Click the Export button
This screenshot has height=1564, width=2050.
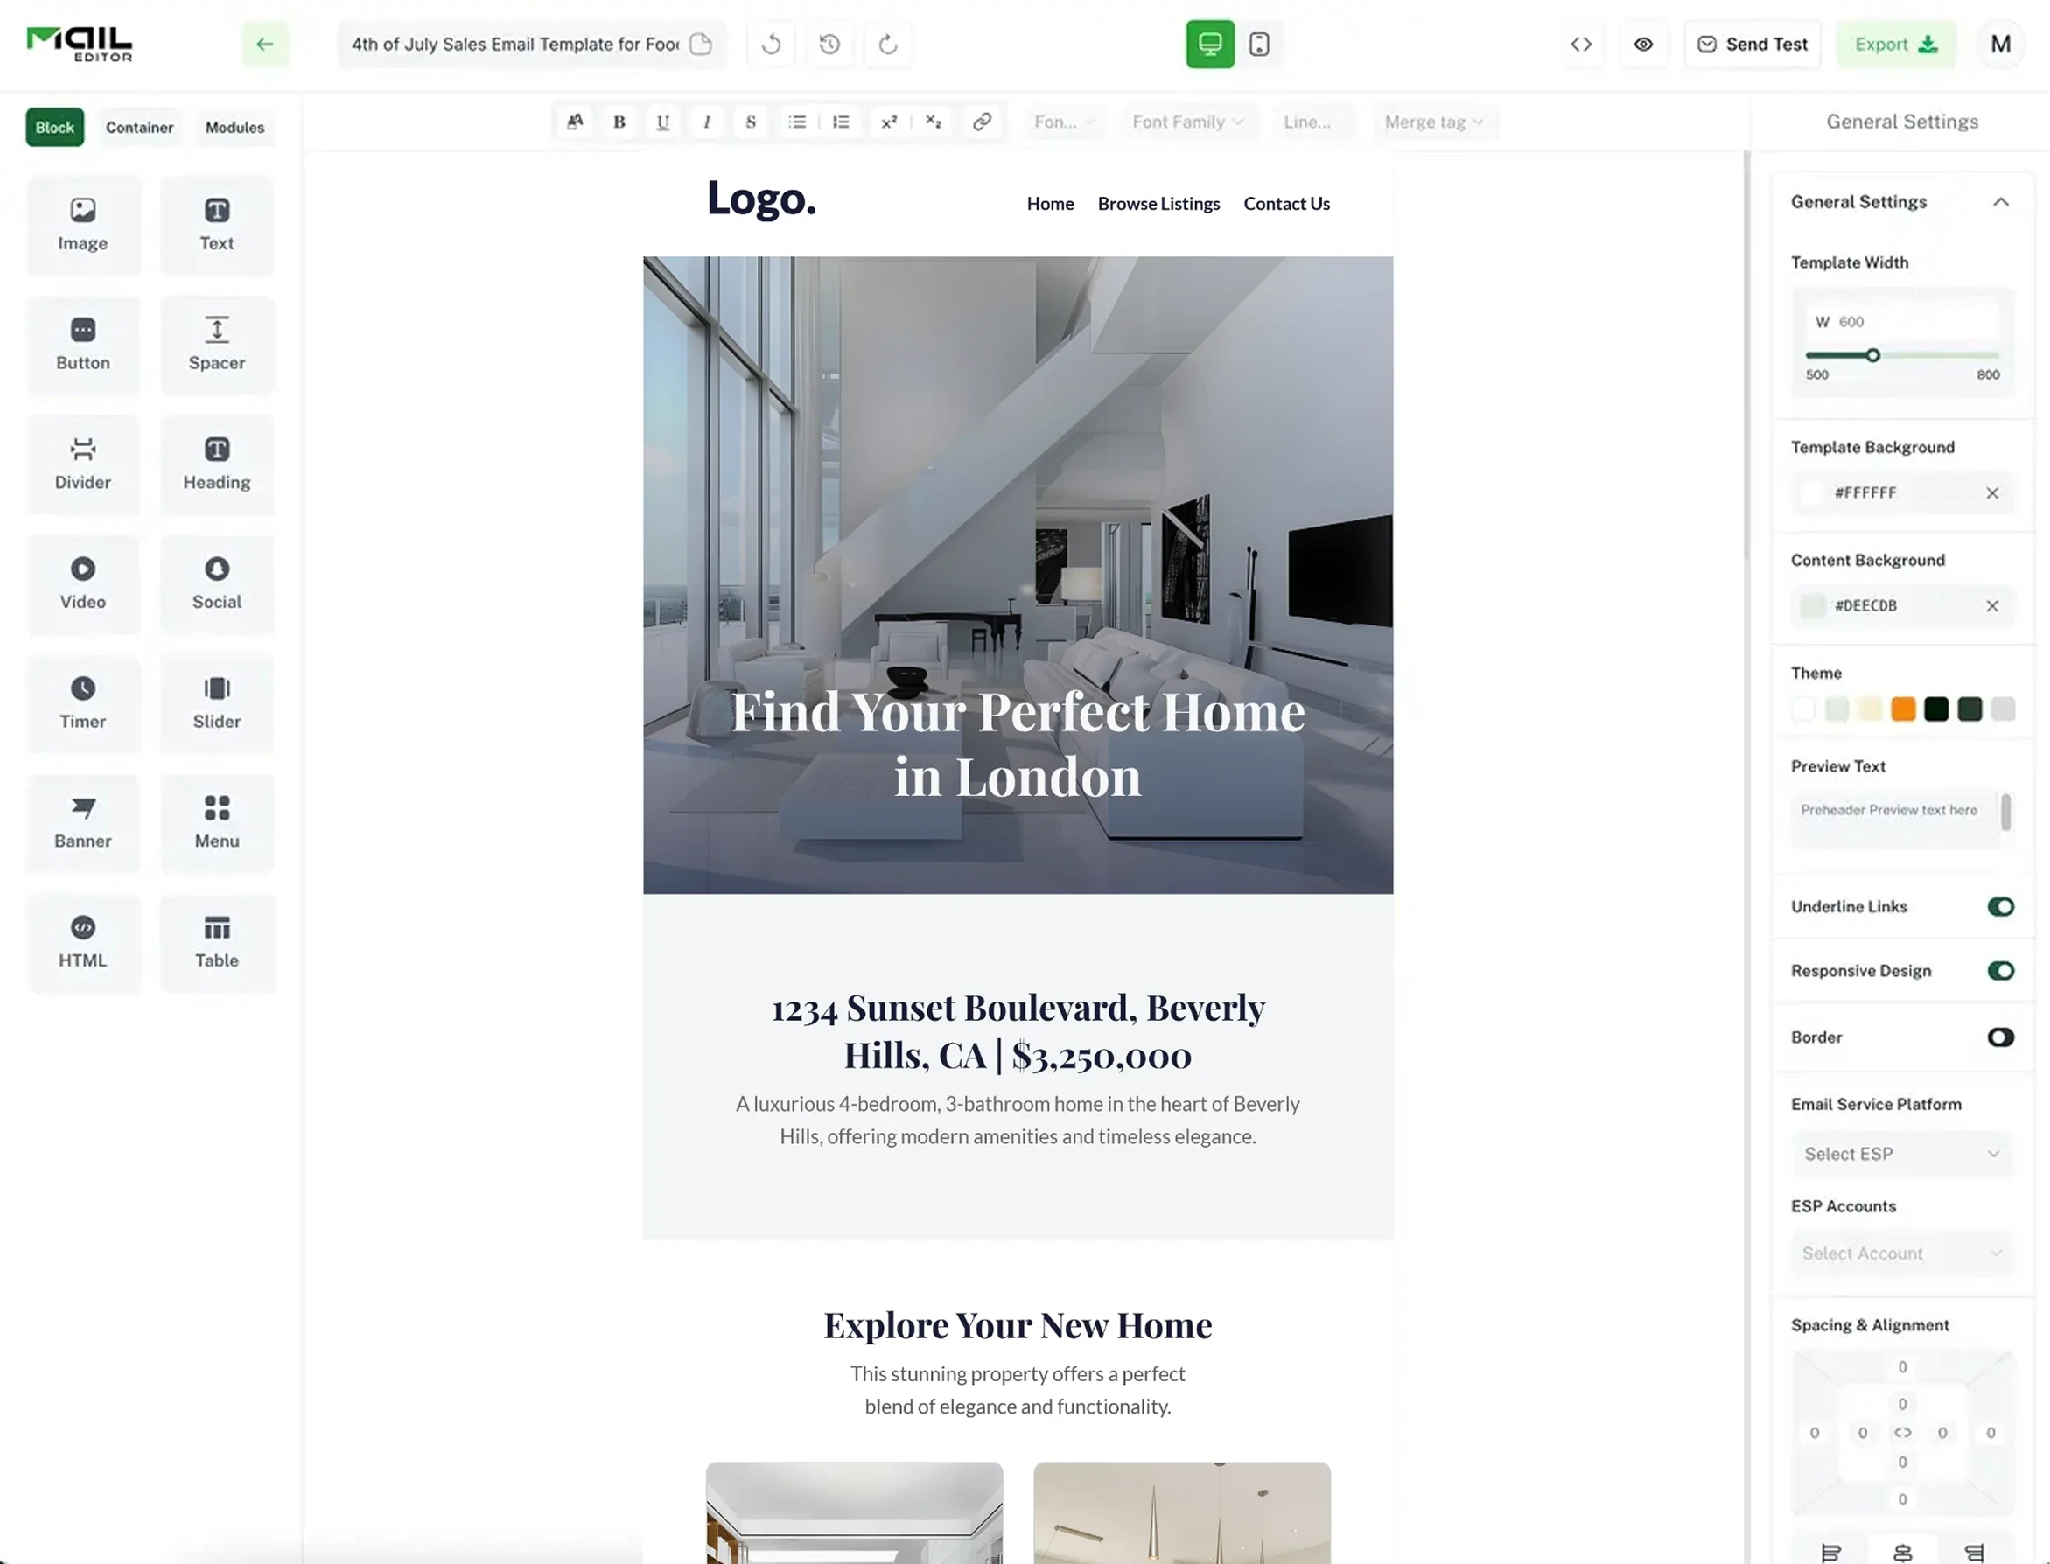[x=1895, y=44]
